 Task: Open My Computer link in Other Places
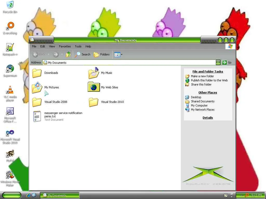(199, 105)
